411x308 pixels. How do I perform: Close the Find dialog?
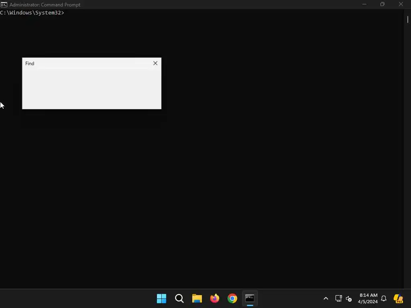155,63
